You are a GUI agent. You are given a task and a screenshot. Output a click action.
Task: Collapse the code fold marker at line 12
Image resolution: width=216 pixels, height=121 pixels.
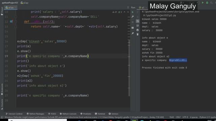click(16, 22)
